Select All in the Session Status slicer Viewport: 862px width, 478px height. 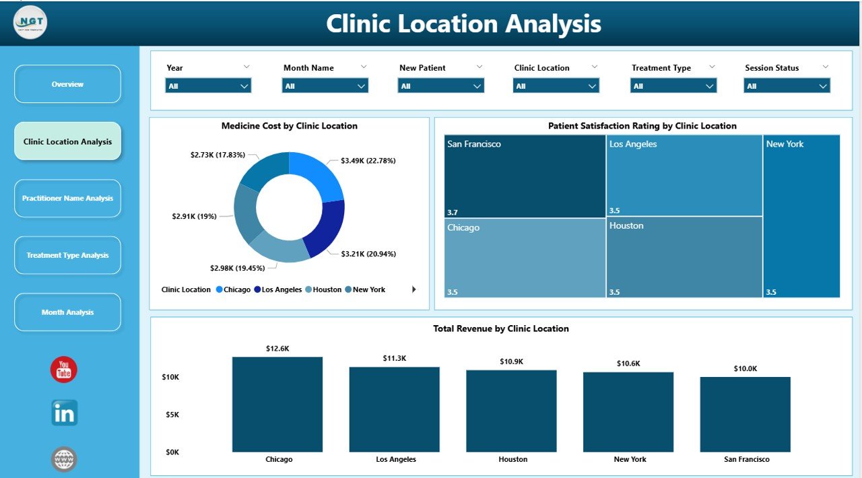(786, 86)
